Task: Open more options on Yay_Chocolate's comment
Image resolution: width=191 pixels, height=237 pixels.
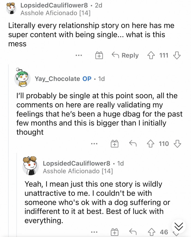Action: tap(95, 144)
